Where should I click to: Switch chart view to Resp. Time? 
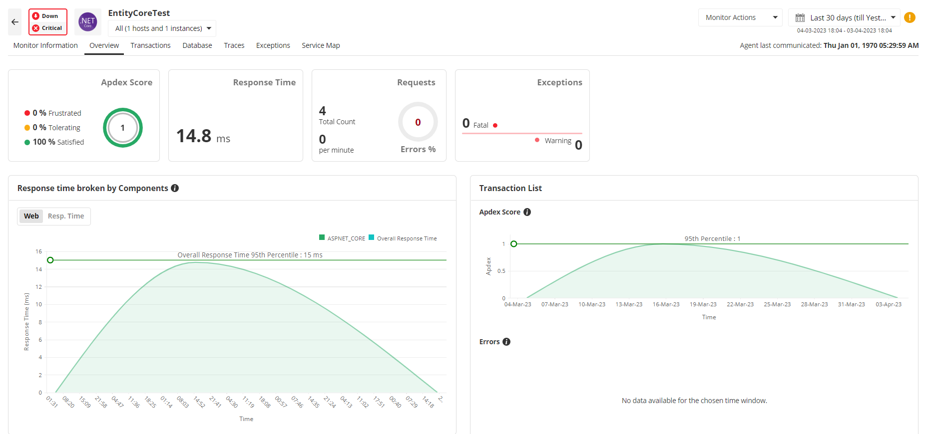(x=66, y=216)
